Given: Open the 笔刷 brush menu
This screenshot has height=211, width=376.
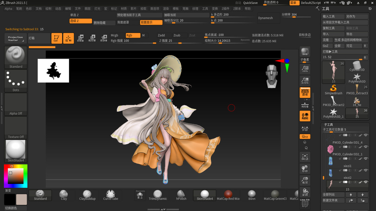Looking at the screenshot, I should (x=19, y=8).
